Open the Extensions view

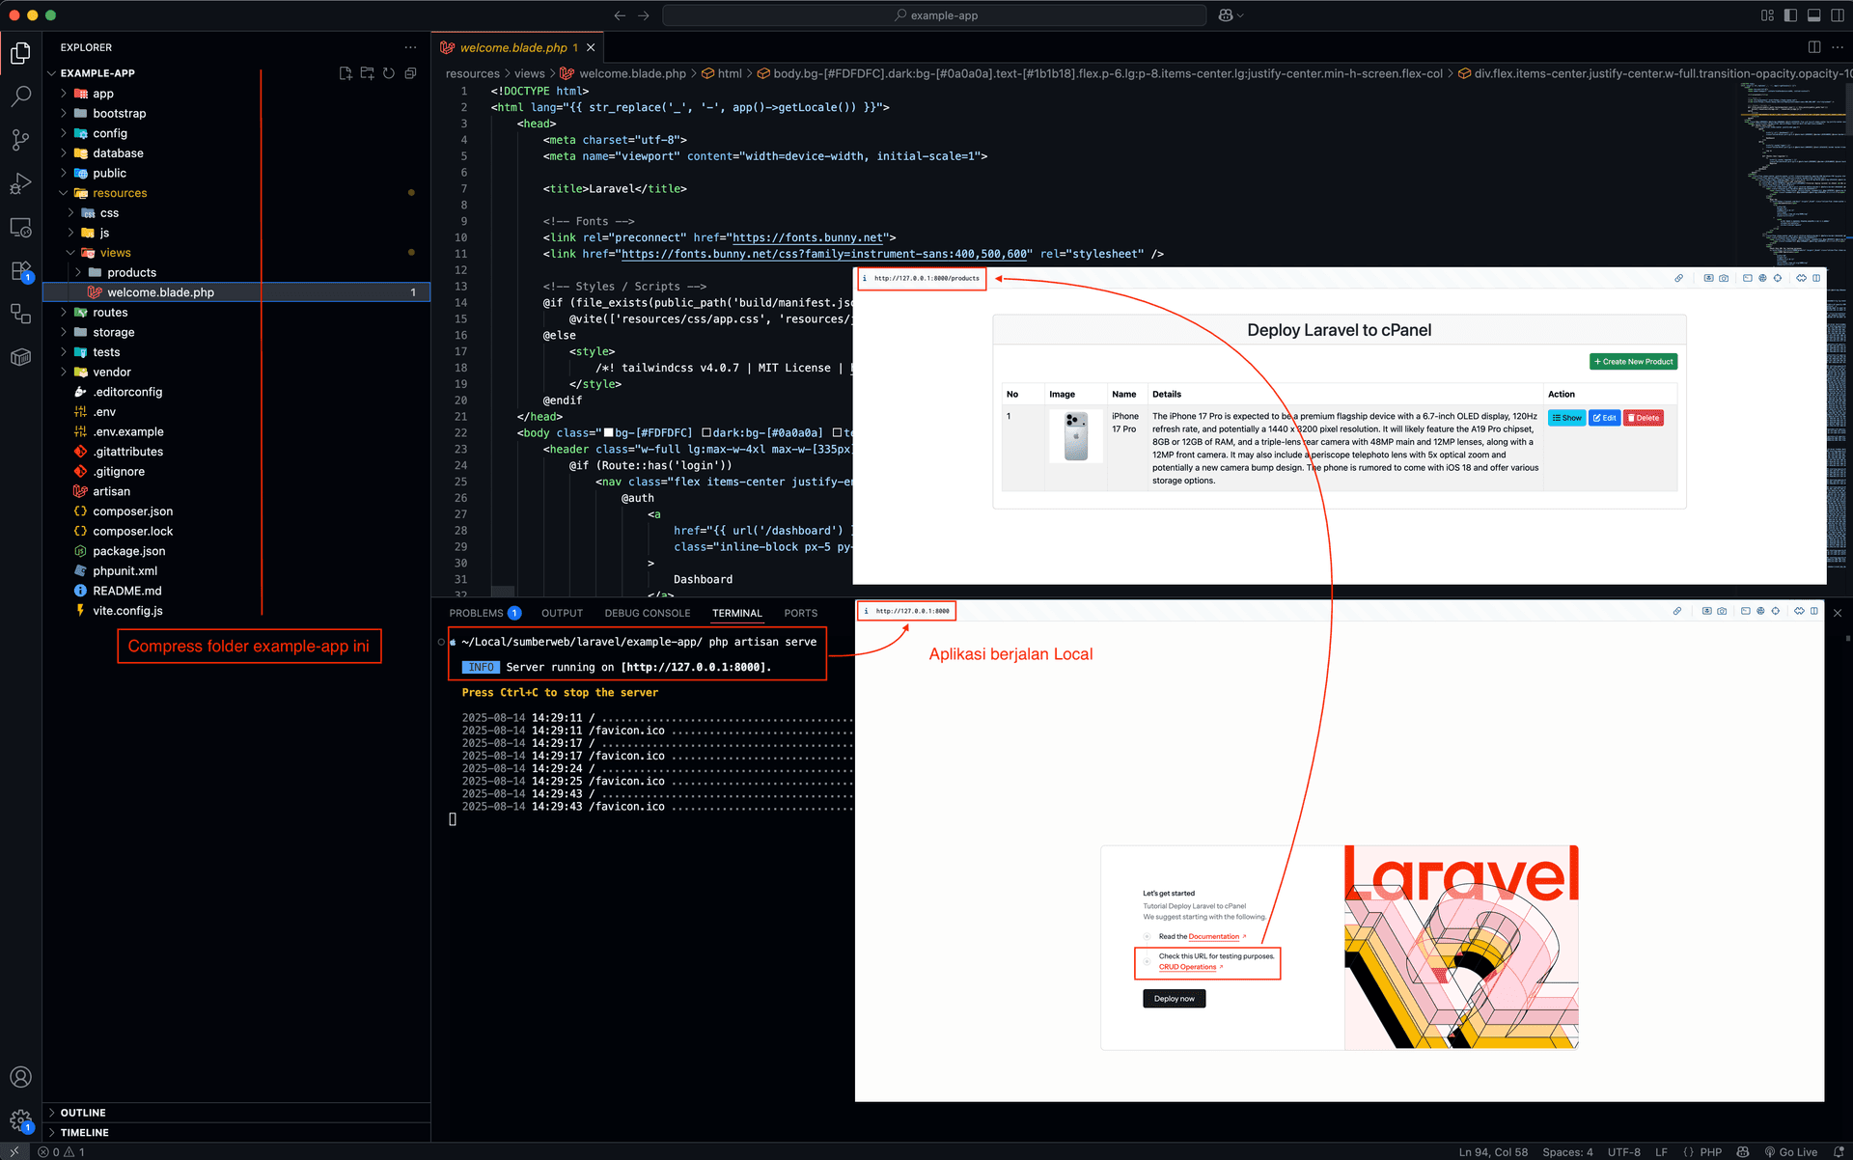[20, 271]
